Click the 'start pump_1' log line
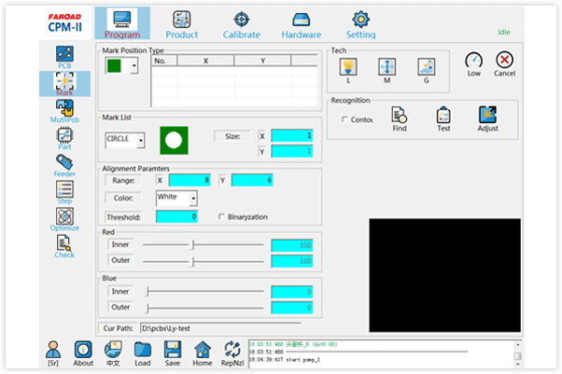562x374 pixels. pos(302,360)
